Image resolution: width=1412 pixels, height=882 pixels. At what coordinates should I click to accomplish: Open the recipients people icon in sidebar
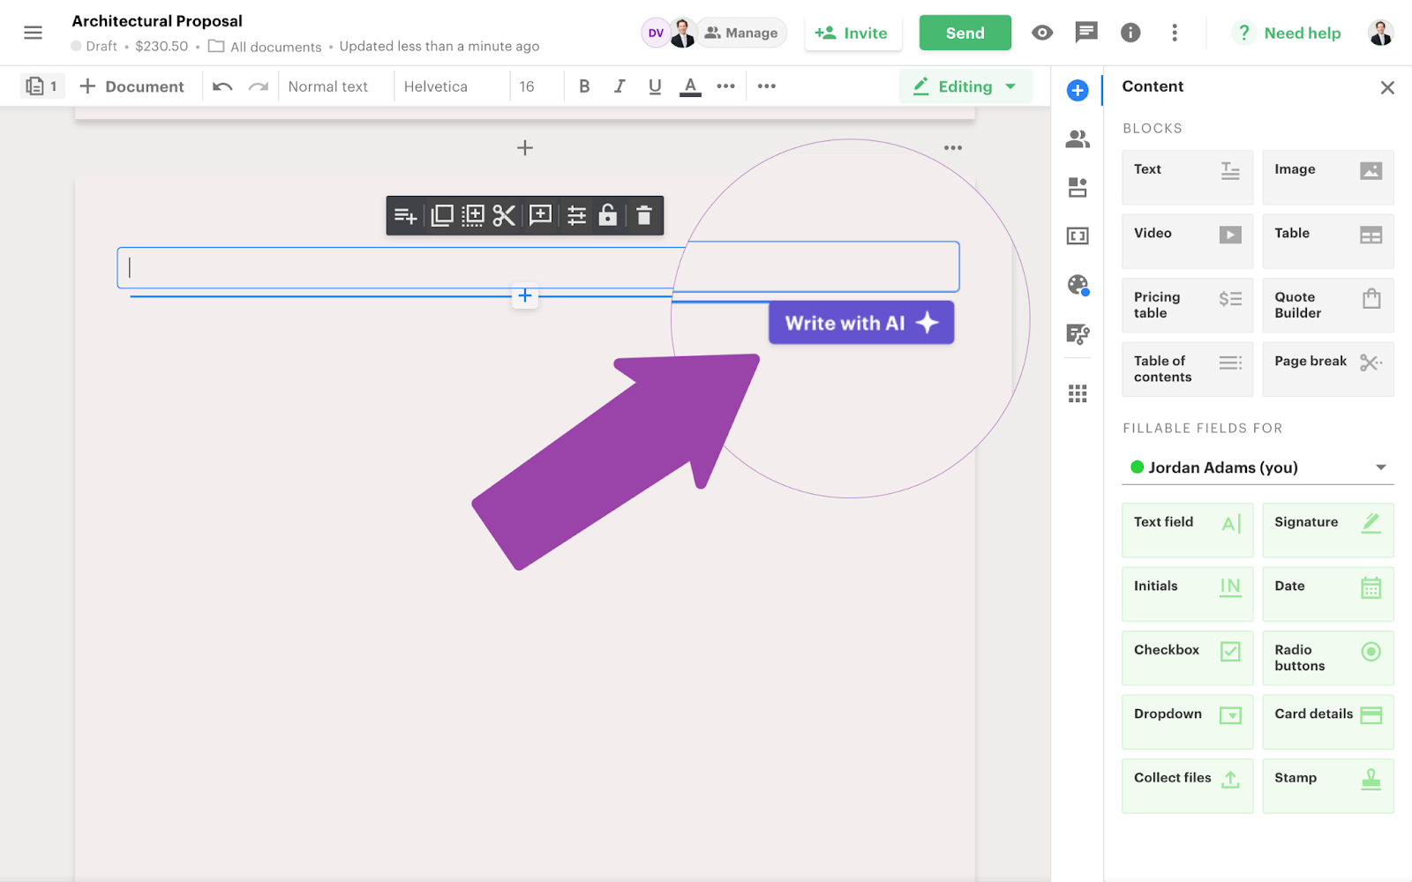(x=1078, y=139)
